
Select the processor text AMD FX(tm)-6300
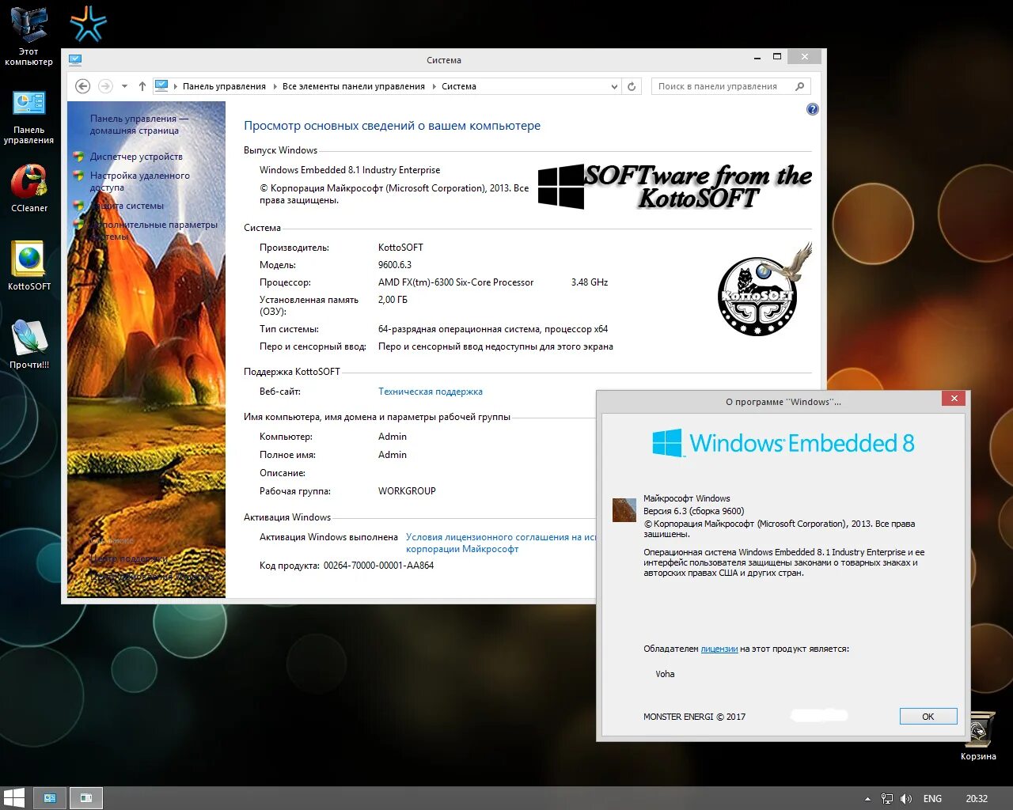click(x=456, y=282)
